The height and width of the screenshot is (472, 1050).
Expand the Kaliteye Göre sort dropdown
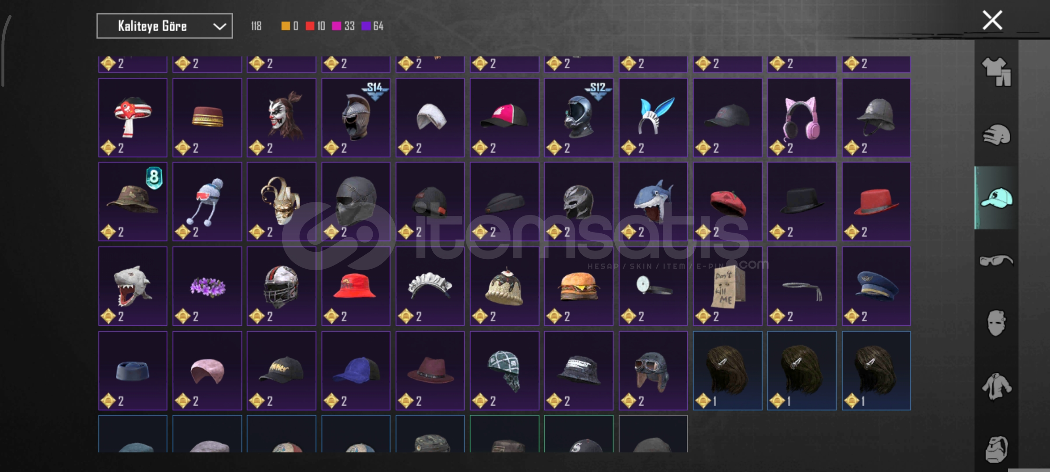[x=164, y=26]
